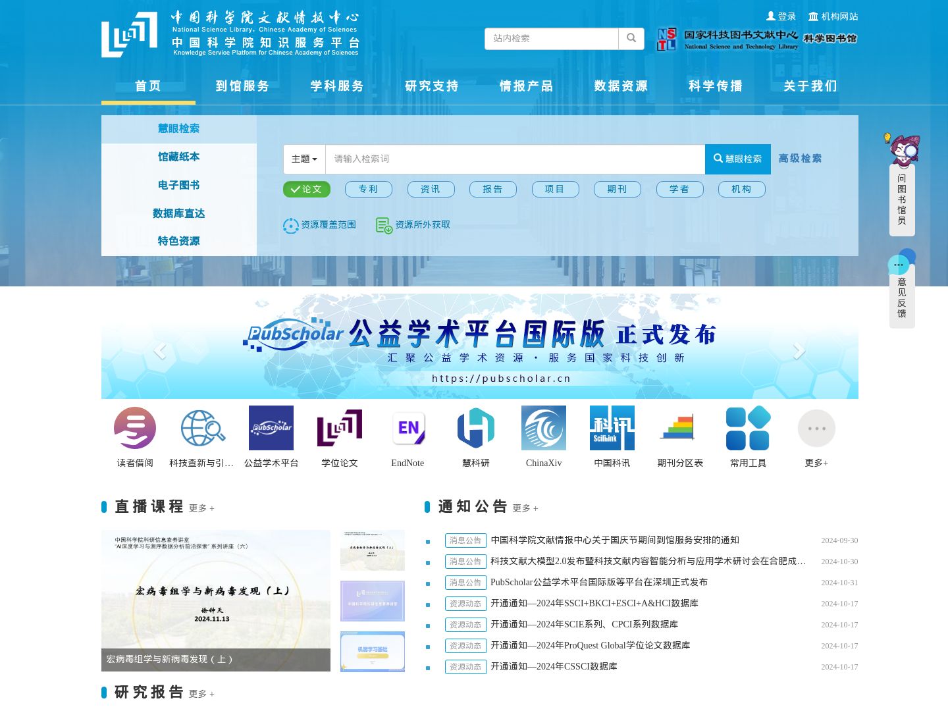Open the 情报产品 navigation menu

click(x=527, y=86)
